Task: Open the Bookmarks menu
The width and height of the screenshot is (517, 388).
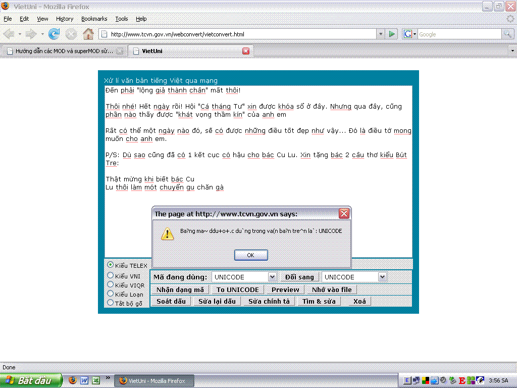Action: pyautogui.click(x=94, y=19)
